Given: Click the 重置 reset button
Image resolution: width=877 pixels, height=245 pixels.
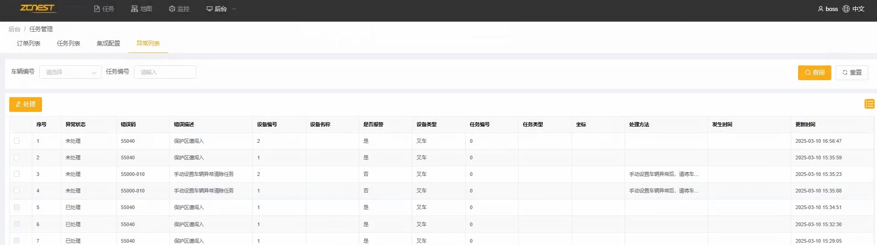Looking at the screenshot, I should tap(852, 72).
